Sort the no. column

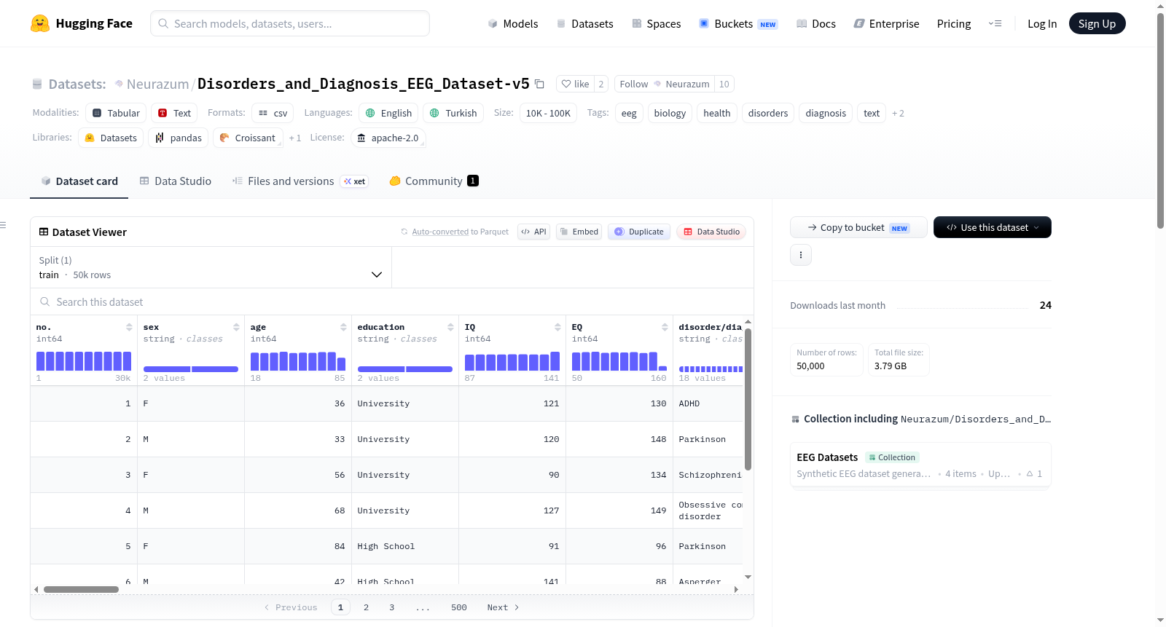pyautogui.click(x=129, y=327)
